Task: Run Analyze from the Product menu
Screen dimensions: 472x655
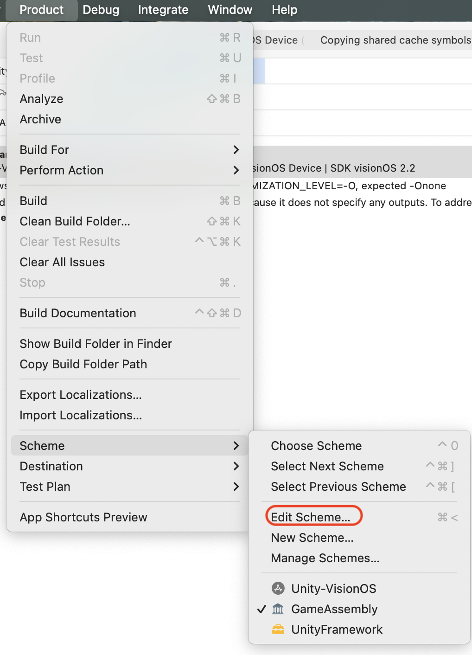Action: tap(41, 99)
